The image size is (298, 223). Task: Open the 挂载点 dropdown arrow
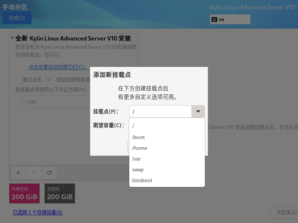(x=198, y=111)
